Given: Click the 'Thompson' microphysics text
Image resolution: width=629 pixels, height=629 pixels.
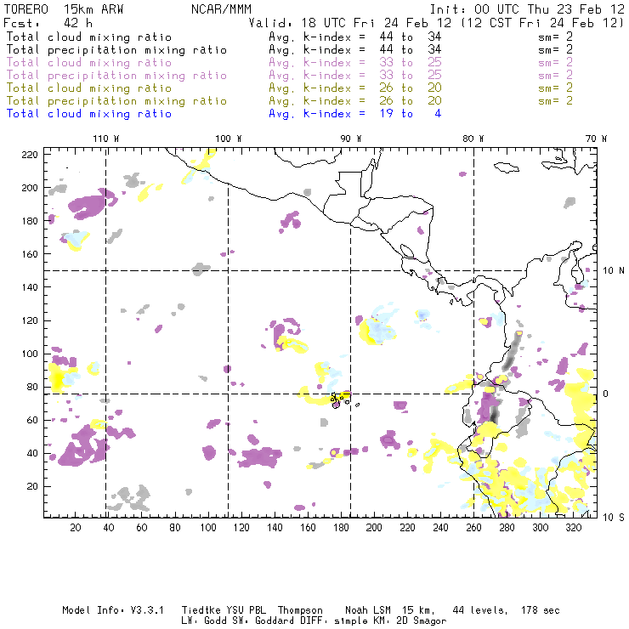Looking at the screenshot, I should (x=300, y=610).
